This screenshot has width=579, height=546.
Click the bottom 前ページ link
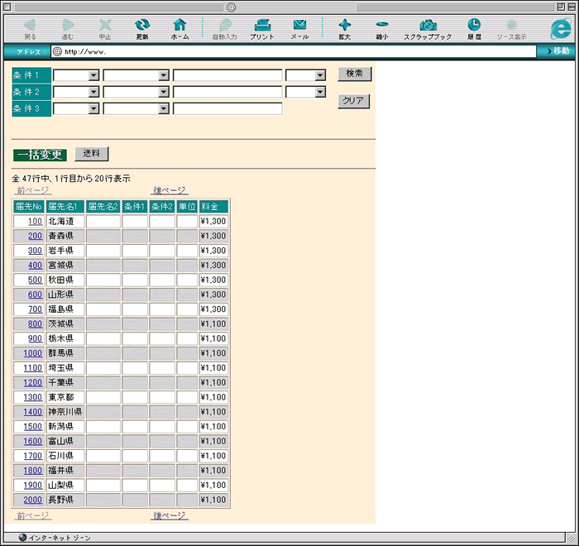[x=33, y=515]
